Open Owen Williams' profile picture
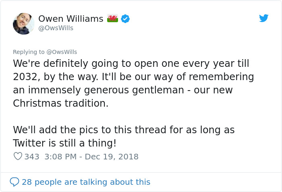This screenshot has height=192, width=282. [24, 23]
